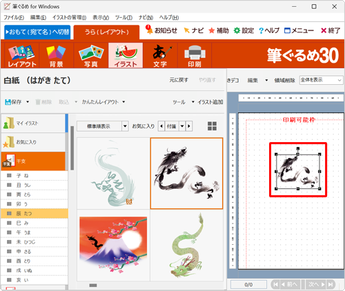Select the Mount Fuji sunrise thumbnail
This screenshot has width=345, height=291.
(113, 245)
